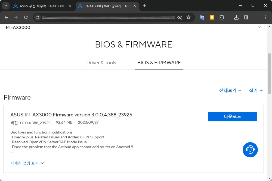Screen dimensions: 272x181
Task: Expand 자세한 설명 표시 details
Action: [x=27, y=163]
